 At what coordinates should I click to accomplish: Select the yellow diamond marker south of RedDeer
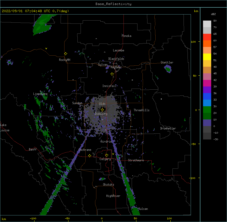(x=112, y=74)
